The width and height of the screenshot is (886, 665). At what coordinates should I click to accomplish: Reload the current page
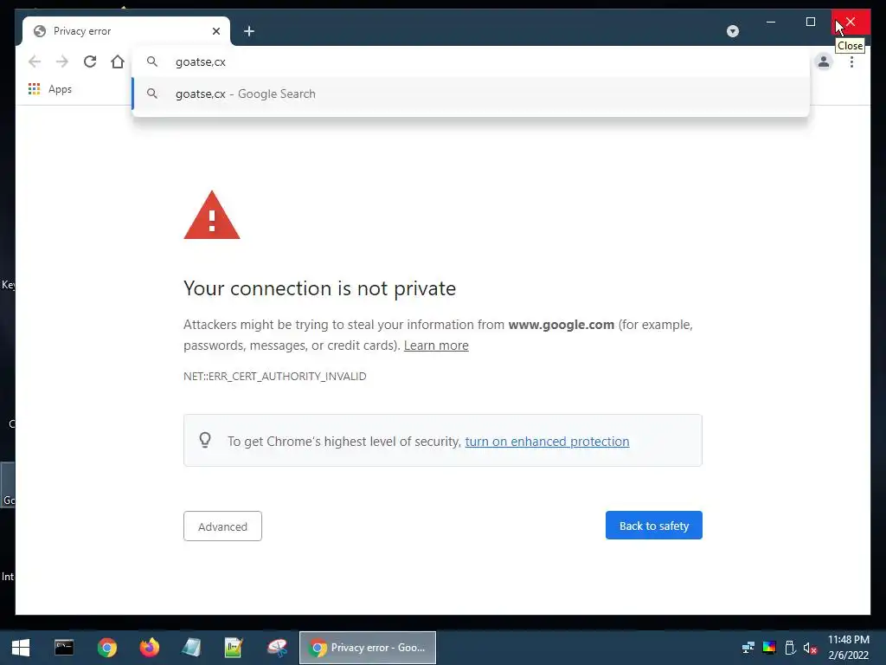coord(90,61)
